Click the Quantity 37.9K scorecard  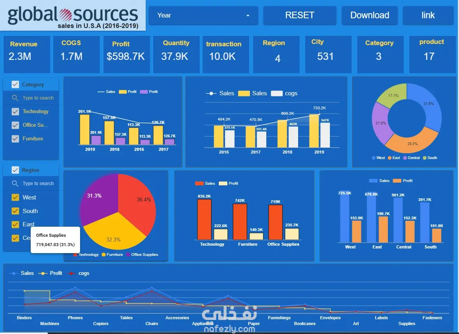176,54
